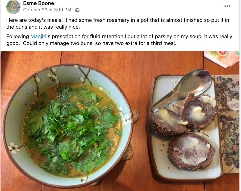Click the plate of buns in photo

coord(184,128)
